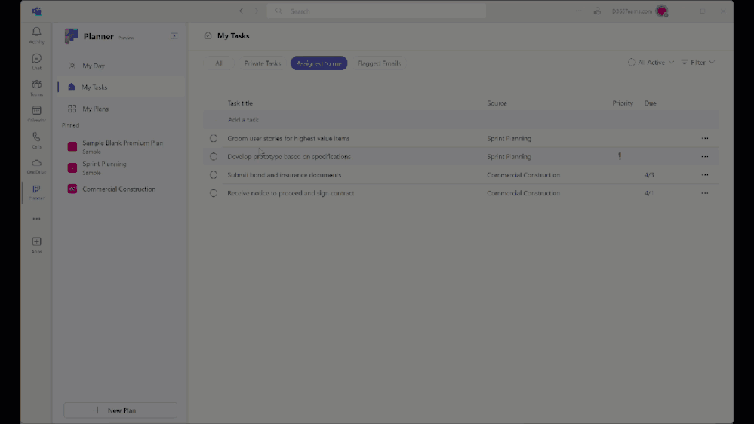
Task: Open OneDrive in the app rail
Action: 36,166
